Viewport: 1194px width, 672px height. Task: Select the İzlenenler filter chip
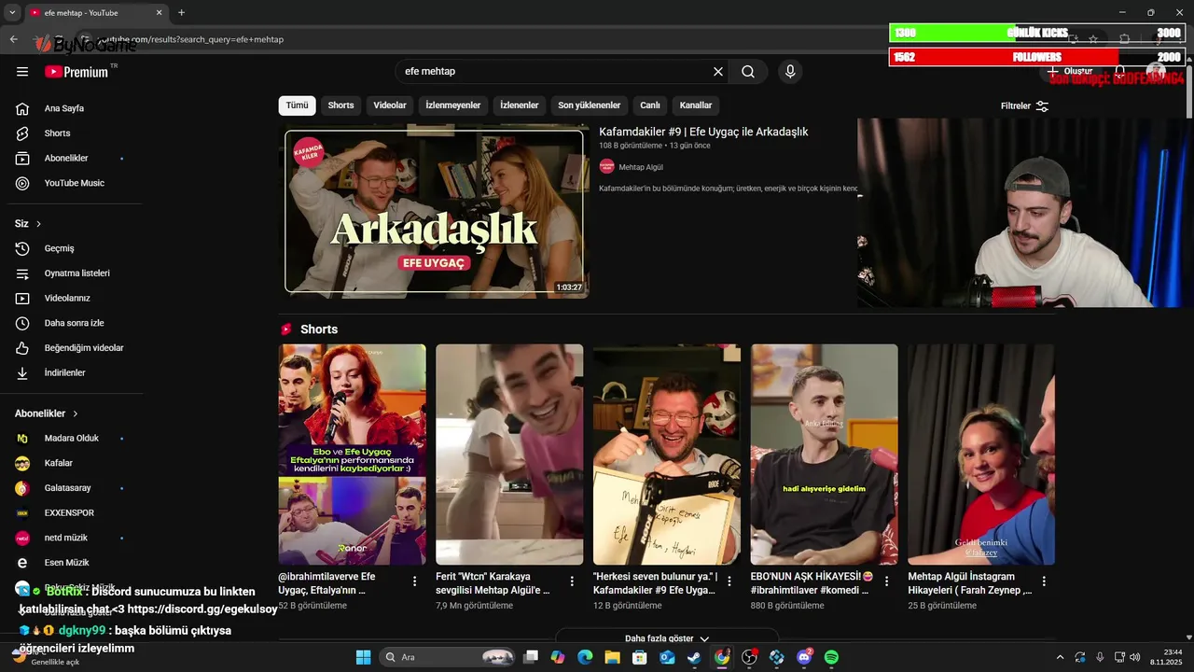pos(520,105)
